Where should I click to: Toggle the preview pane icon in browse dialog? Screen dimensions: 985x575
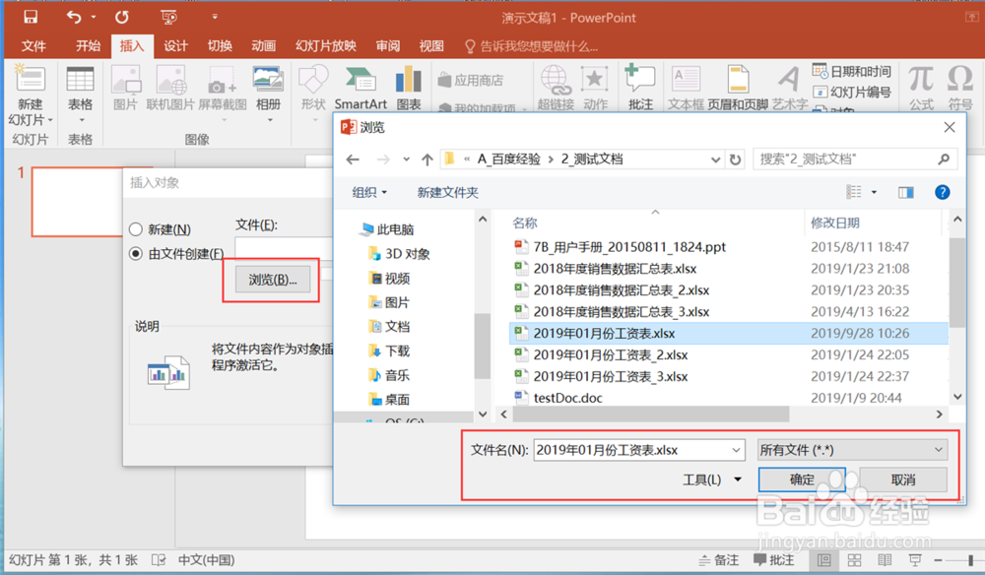[x=906, y=192]
